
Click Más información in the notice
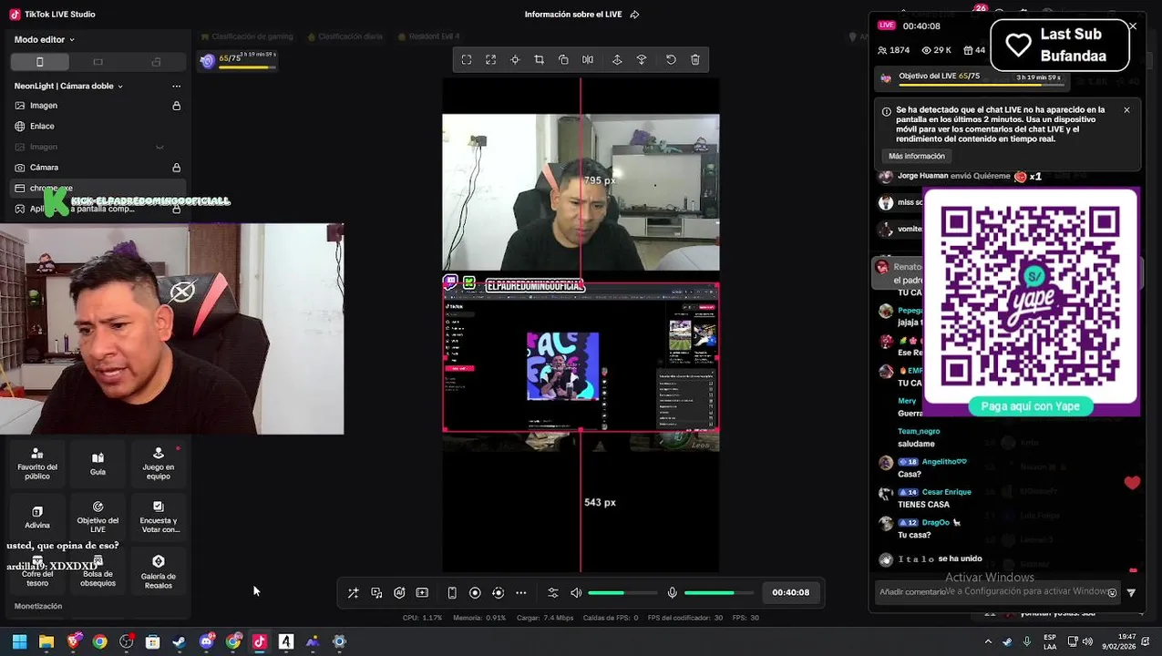917,156
